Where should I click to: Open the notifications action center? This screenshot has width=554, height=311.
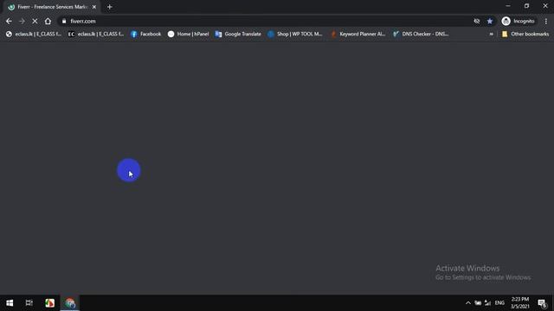pyautogui.click(x=543, y=303)
